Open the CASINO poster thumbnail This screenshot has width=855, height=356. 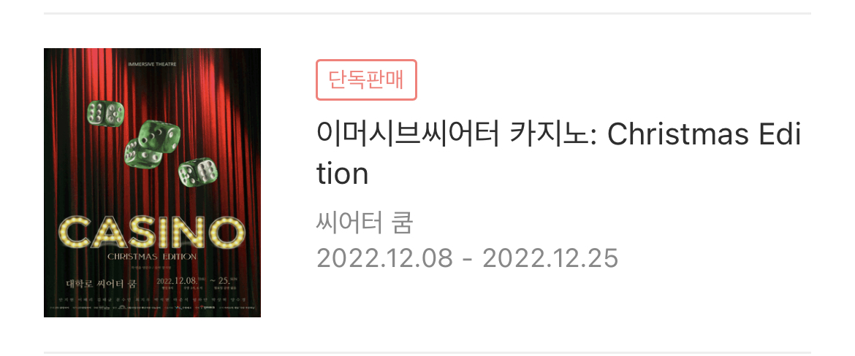(152, 182)
